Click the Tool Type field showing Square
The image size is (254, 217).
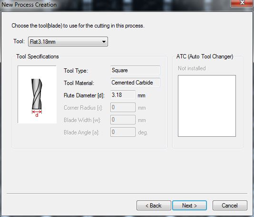pyautogui.click(x=135, y=70)
